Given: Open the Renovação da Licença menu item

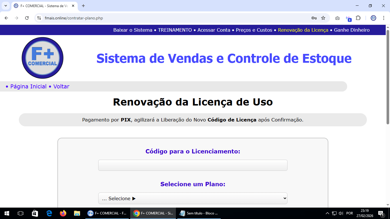Looking at the screenshot, I should 303,30.
